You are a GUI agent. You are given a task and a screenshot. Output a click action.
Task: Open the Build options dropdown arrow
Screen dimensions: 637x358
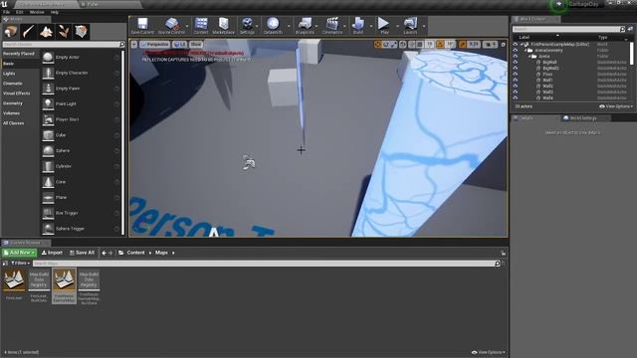click(x=371, y=27)
